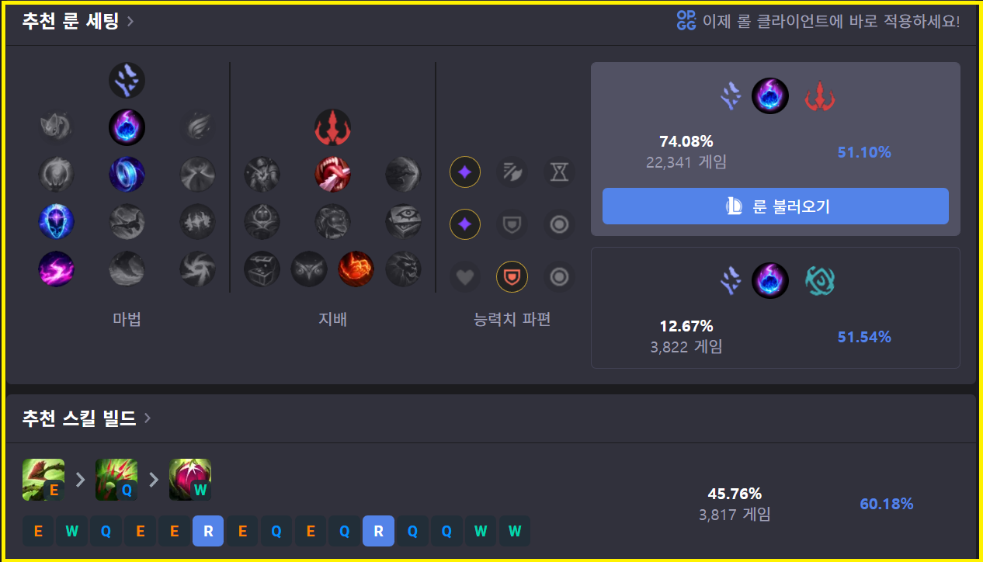The height and width of the screenshot is (562, 983).
Task: Choose adaptive force shard in top row
Action: coord(465,172)
